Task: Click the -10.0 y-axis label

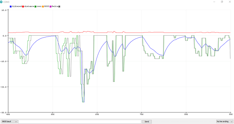Action: point(4,61)
